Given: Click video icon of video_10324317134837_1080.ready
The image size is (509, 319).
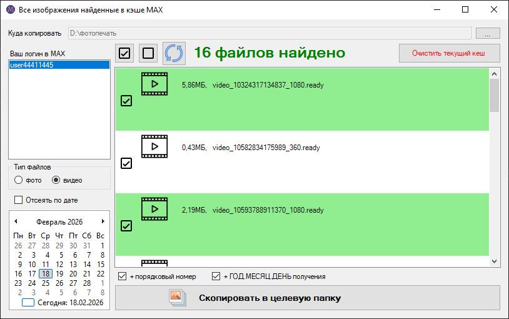Looking at the screenshot, I should click(x=154, y=84).
